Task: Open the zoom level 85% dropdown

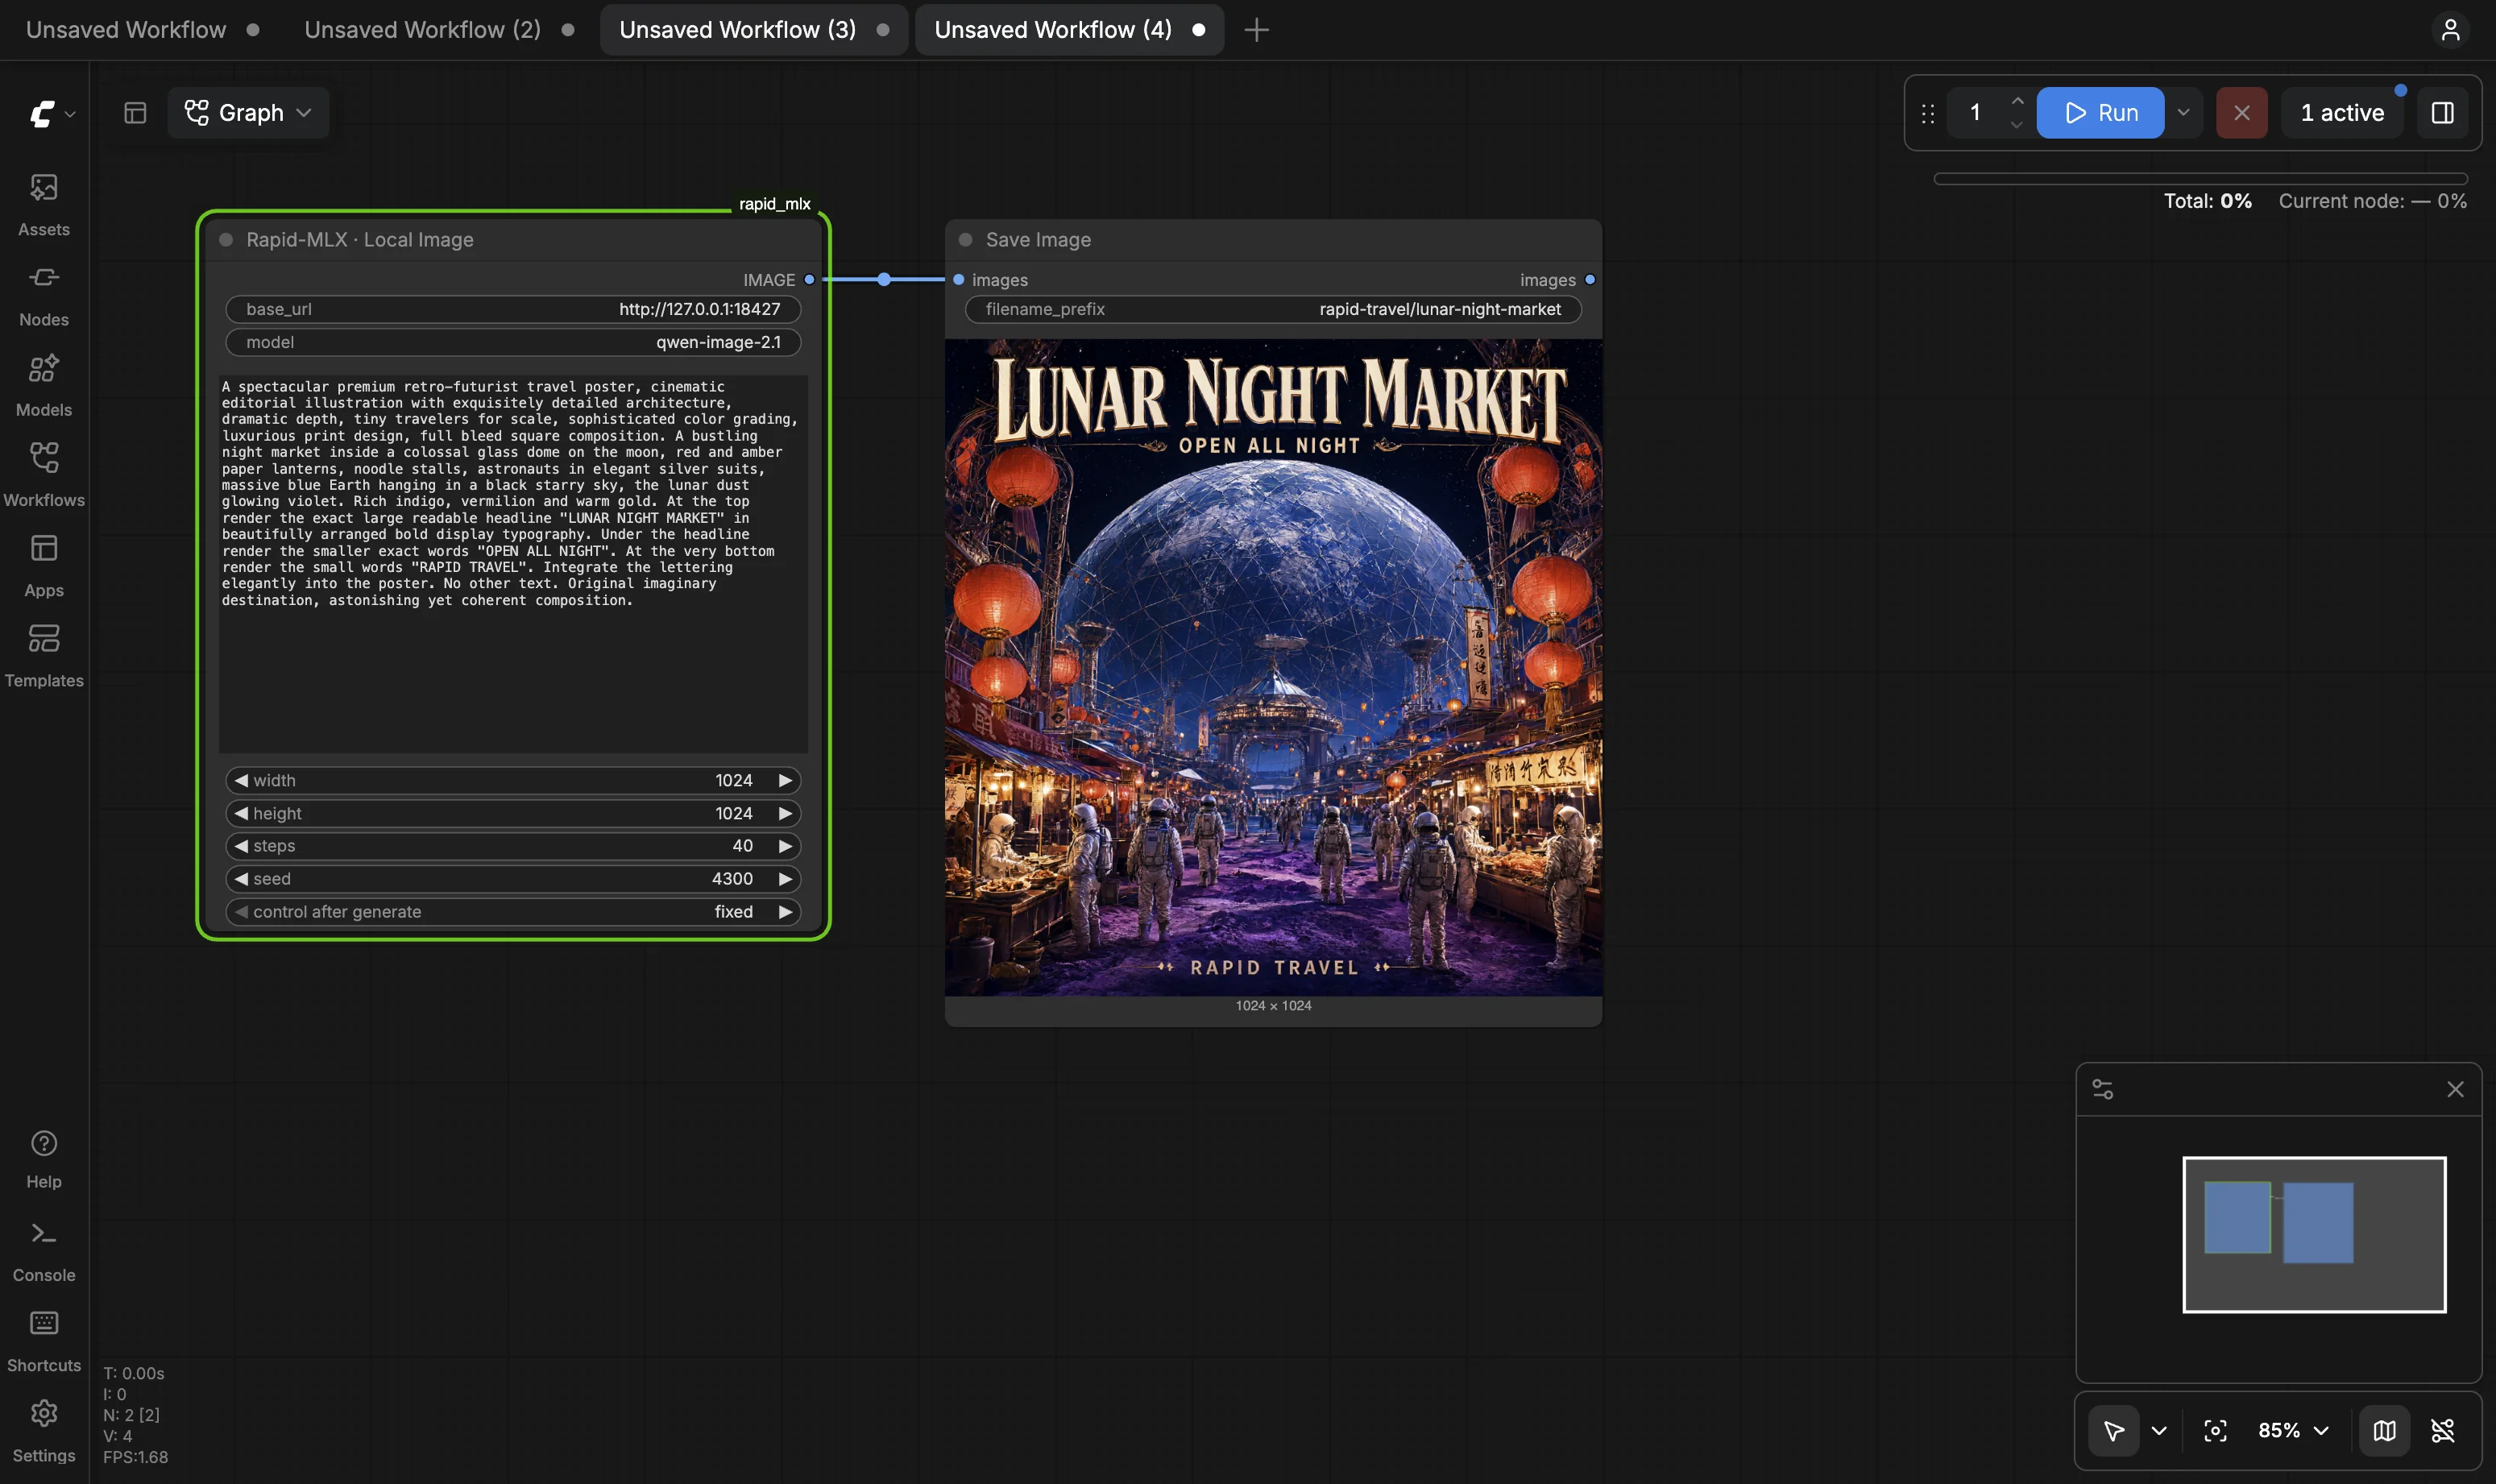Action: click(x=2292, y=1430)
